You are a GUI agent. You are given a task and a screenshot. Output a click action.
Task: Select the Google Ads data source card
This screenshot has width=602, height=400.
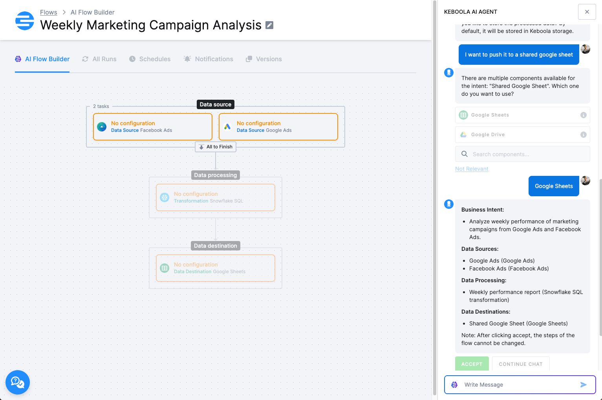pos(278,127)
